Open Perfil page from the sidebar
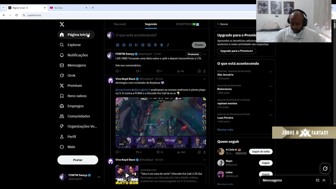Screen dimensions: 336x189 [68, 137]
